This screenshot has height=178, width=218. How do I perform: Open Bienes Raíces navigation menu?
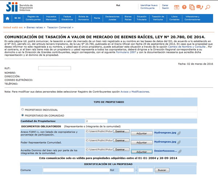tap(128, 18)
